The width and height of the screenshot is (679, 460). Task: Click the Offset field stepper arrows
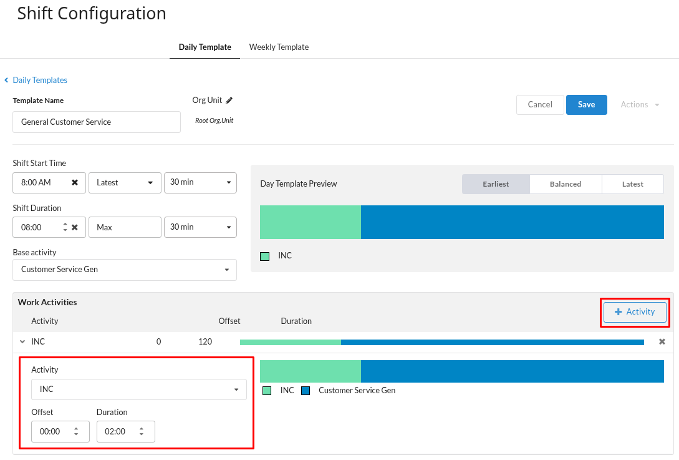[76, 431]
